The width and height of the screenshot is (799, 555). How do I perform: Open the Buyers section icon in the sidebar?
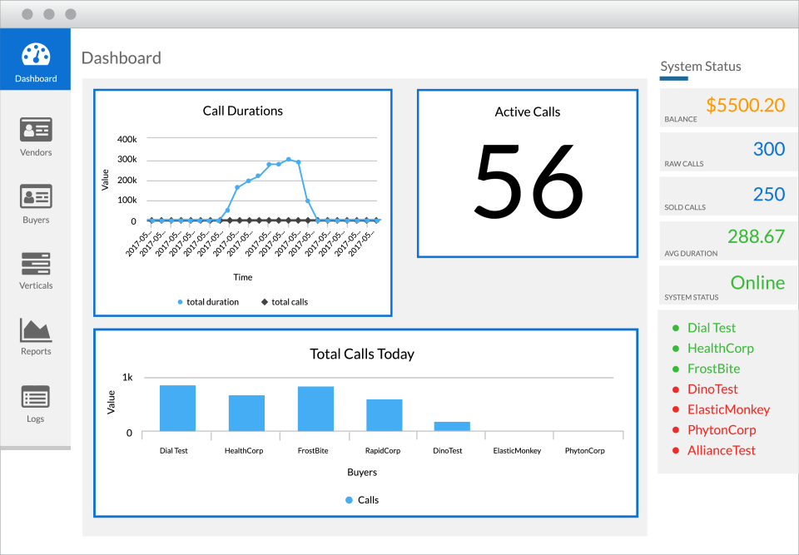tap(35, 196)
